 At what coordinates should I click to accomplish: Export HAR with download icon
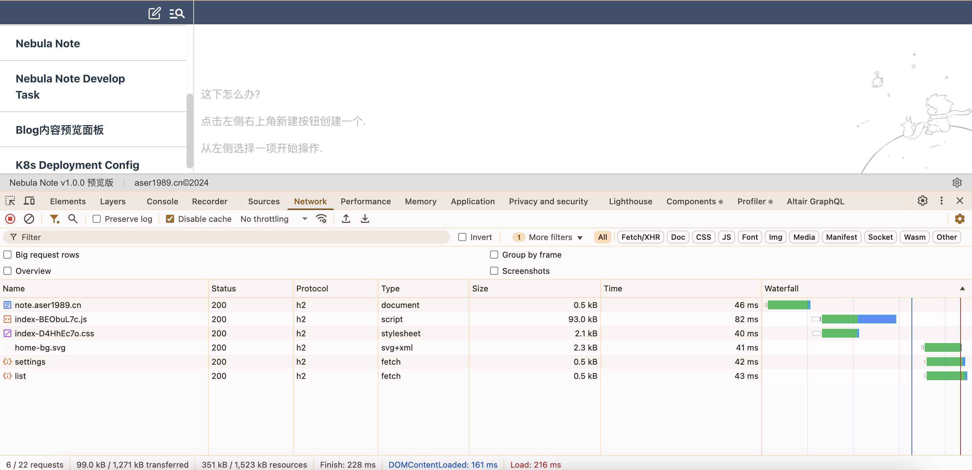(x=364, y=218)
